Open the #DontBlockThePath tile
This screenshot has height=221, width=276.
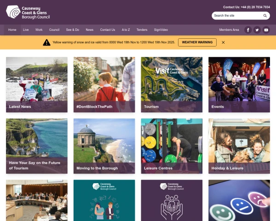(104, 85)
